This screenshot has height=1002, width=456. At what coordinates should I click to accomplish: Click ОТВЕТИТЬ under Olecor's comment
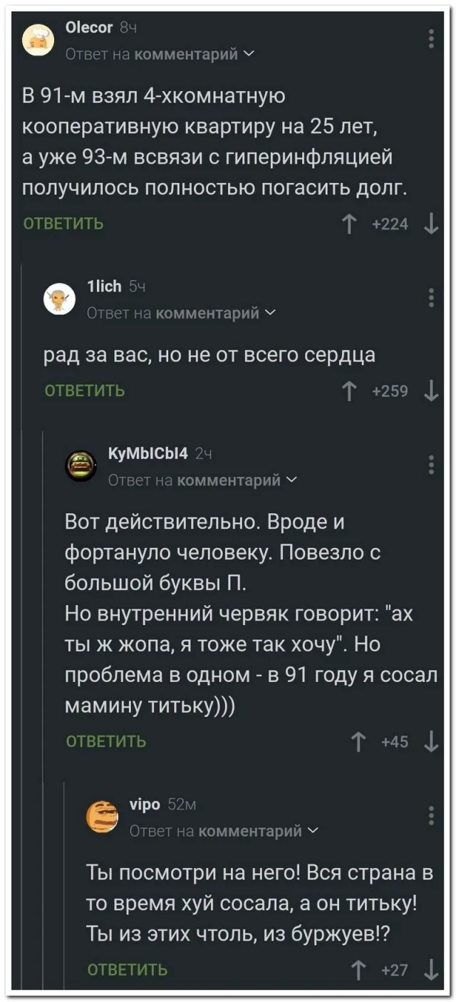click(63, 224)
